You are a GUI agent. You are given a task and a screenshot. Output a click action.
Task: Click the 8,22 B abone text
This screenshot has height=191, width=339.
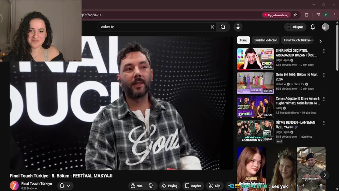tap(29, 188)
